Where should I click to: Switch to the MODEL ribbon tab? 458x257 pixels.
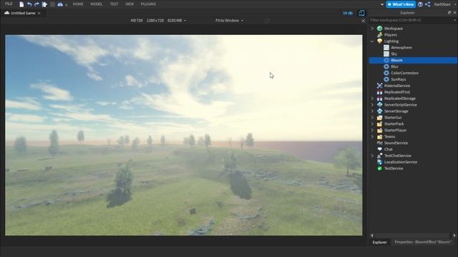97,4
